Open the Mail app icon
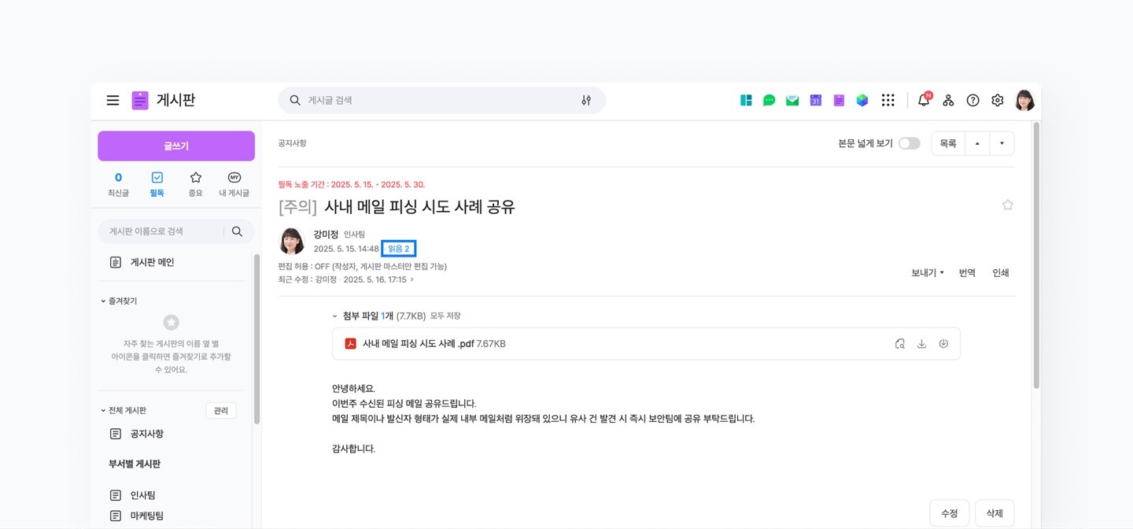Screen dimensions: 1133x529 pos(792,100)
